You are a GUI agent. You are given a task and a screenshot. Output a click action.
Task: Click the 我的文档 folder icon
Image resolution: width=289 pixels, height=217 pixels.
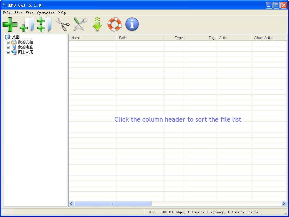[14, 42]
